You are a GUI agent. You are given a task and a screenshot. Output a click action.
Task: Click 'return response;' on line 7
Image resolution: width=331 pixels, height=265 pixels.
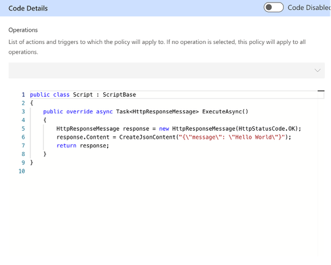point(83,146)
